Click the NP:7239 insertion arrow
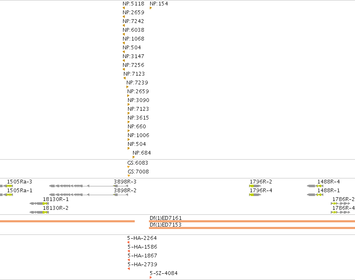 (128, 87)
